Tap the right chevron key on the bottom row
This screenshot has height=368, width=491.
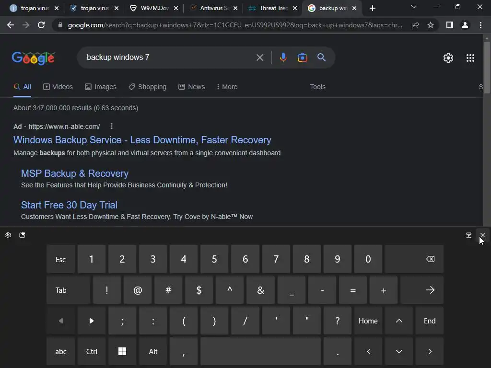tap(430, 351)
